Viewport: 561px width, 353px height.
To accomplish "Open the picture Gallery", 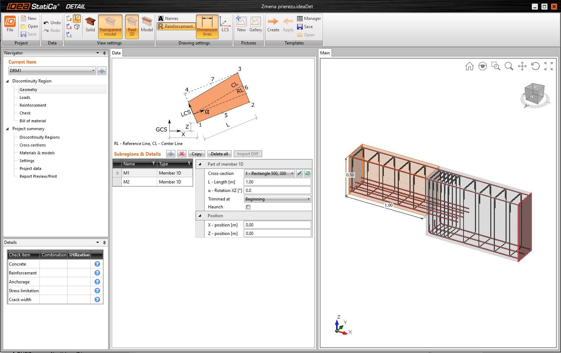I will [255, 25].
